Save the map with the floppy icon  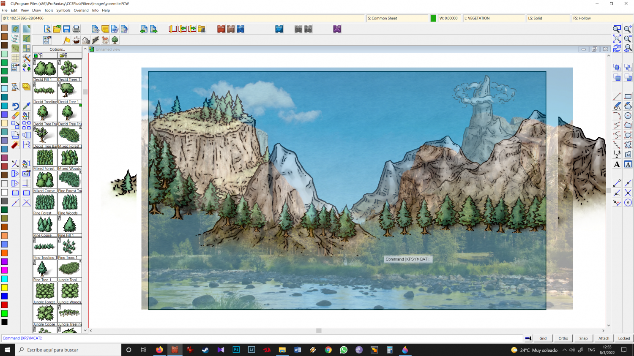point(67,29)
